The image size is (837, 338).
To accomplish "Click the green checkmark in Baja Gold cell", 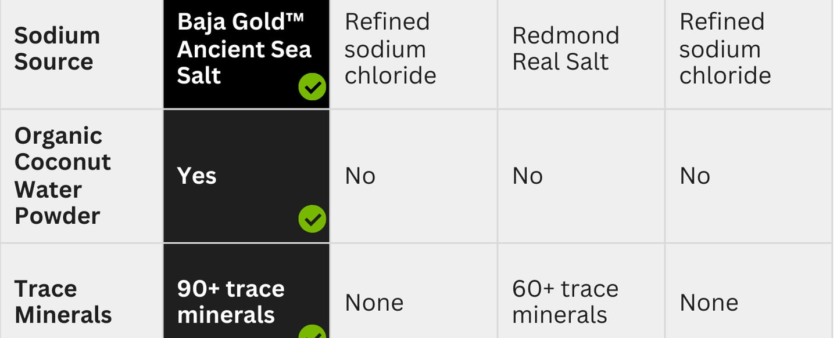I will (x=312, y=87).
